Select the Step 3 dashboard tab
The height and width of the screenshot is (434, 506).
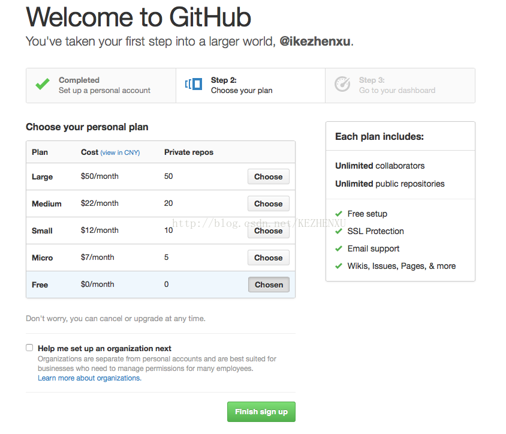click(x=400, y=86)
